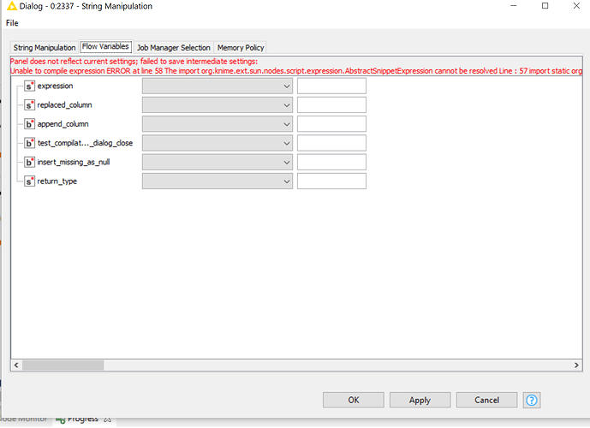Open the insert_missing_as_null variable dropdown

coord(218,162)
